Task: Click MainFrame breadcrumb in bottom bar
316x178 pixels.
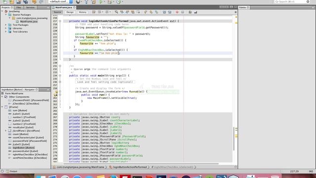Action: (79, 167)
